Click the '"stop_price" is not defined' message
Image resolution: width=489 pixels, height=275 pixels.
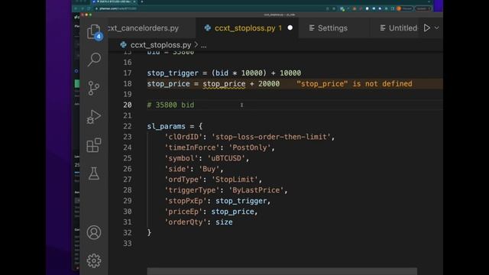(355, 84)
